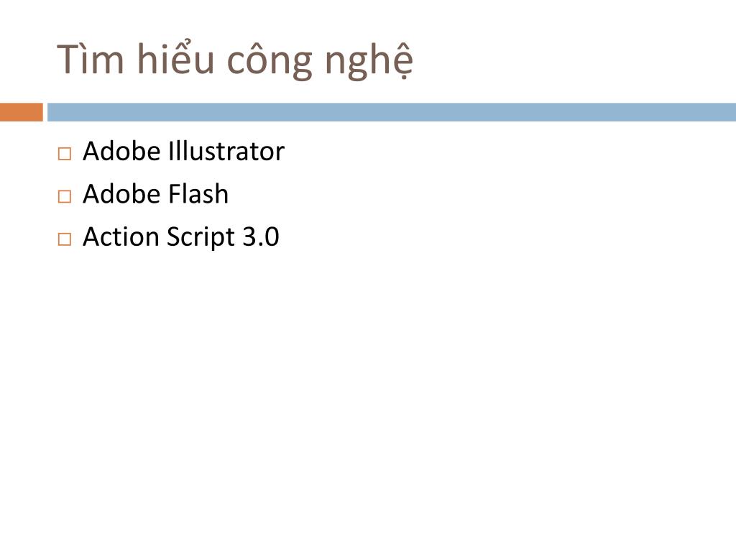Click the orange accent block under the title
Screen dimensions: 736x552
[x=21, y=112]
